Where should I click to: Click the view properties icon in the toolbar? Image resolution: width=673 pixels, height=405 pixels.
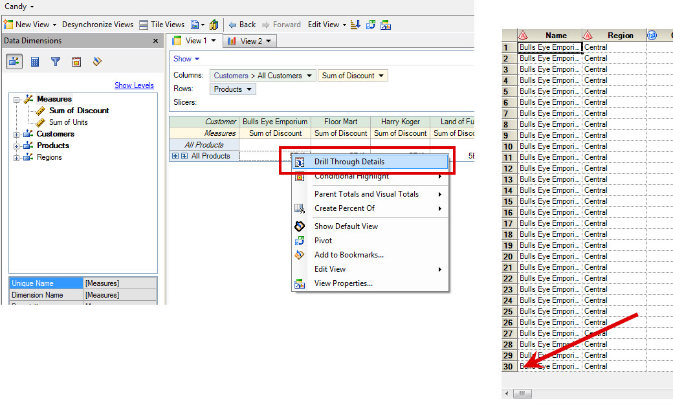(x=386, y=25)
